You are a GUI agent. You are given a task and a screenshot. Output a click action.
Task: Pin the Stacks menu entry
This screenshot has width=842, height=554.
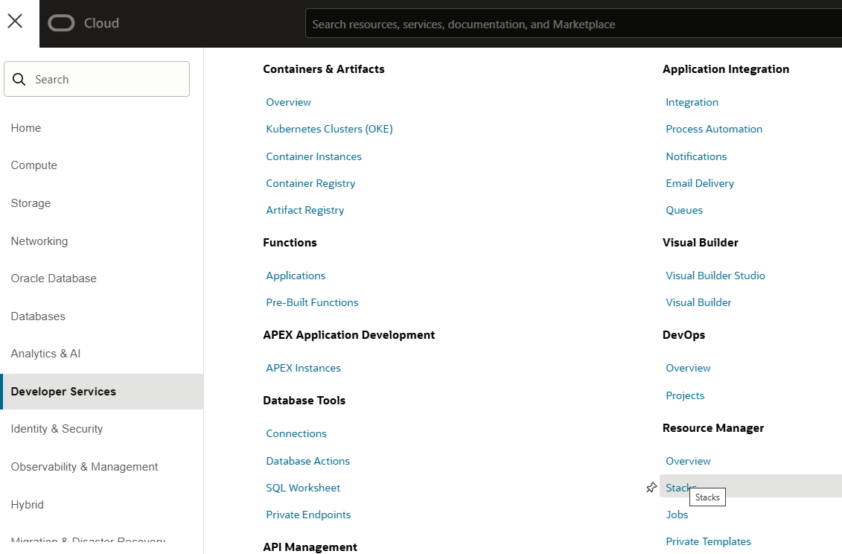pos(651,488)
